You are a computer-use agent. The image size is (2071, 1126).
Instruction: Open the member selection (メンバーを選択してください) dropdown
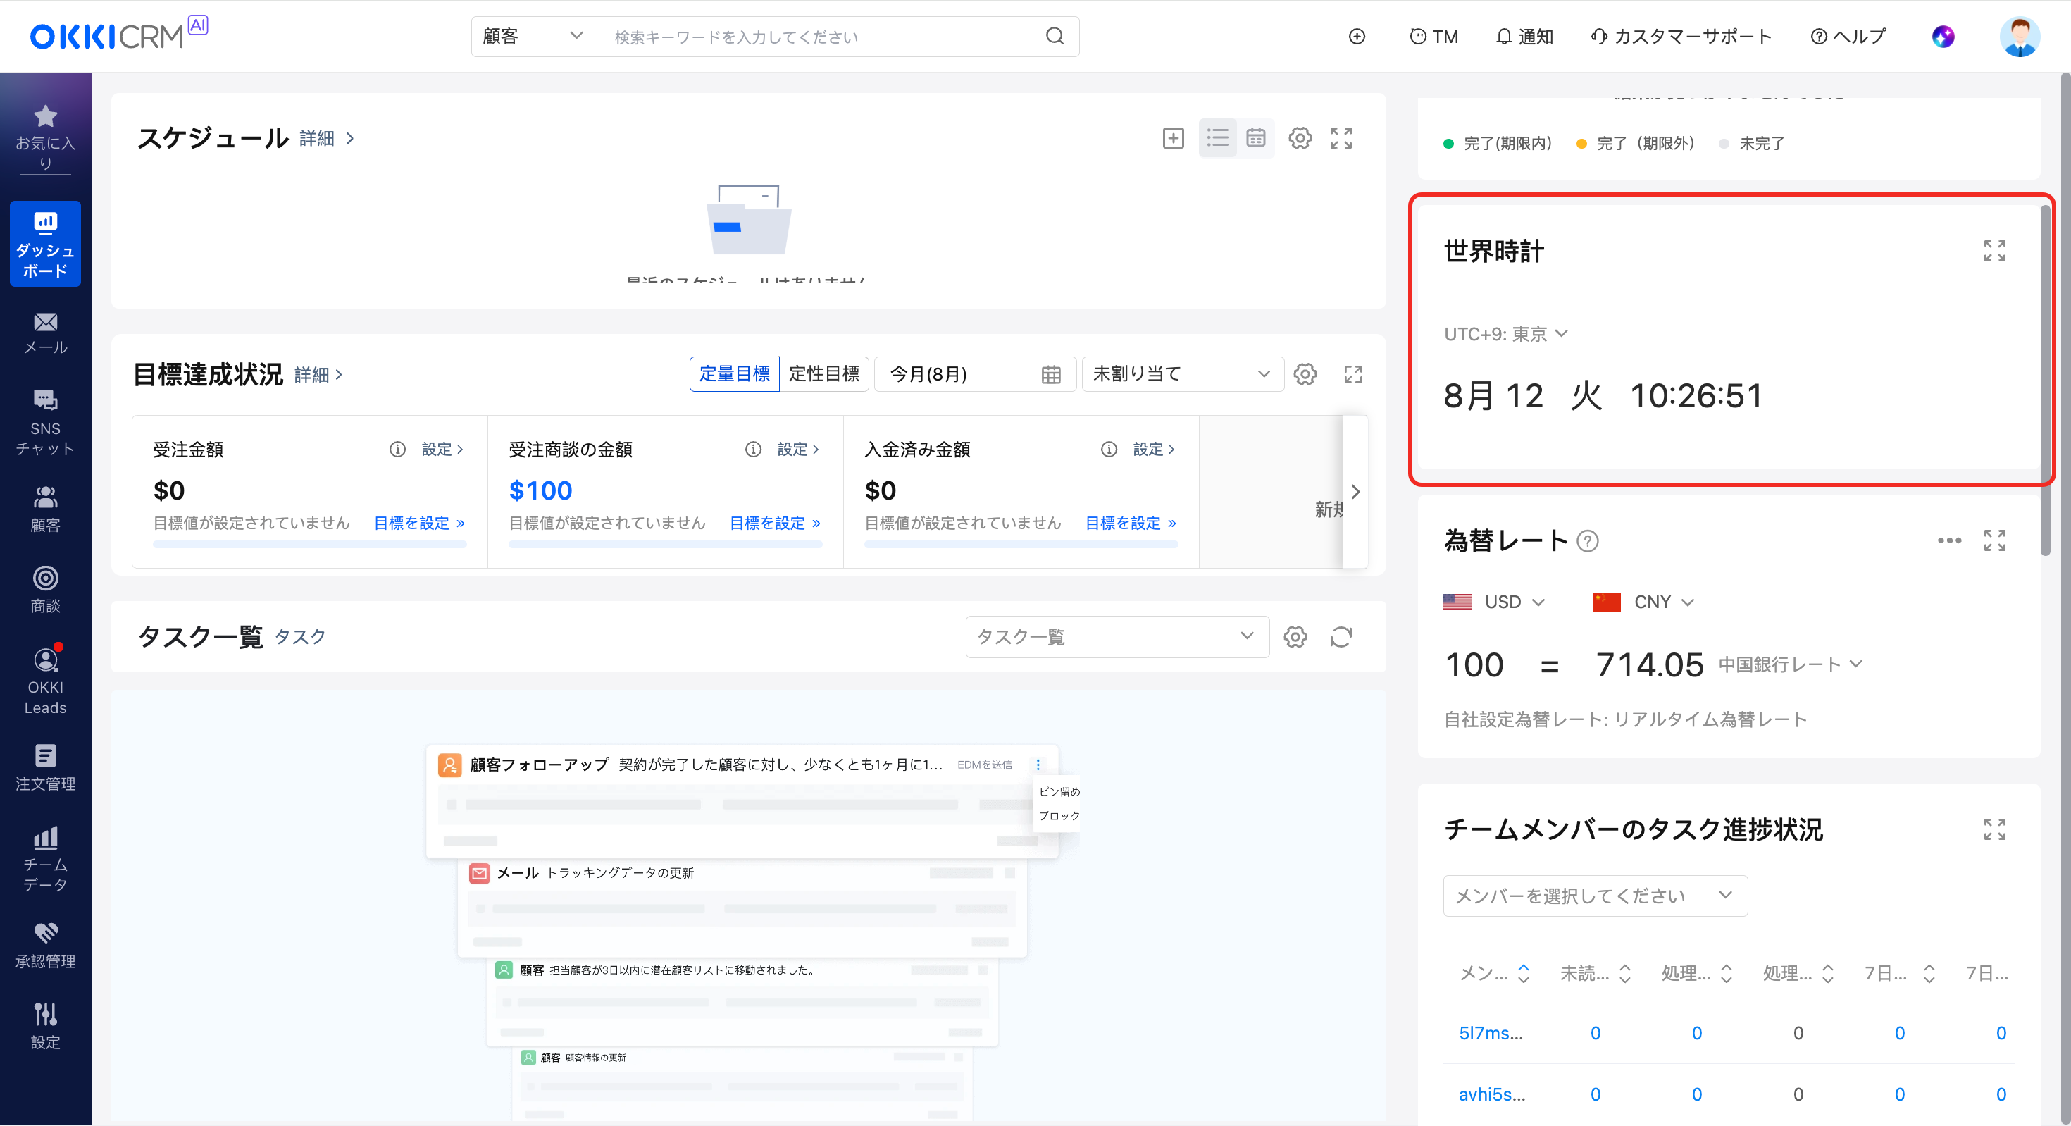point(1595,896)
